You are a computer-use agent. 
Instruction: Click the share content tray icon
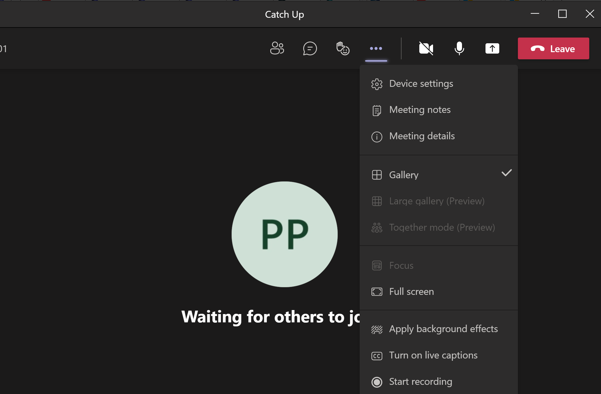[x=492, y=48]
